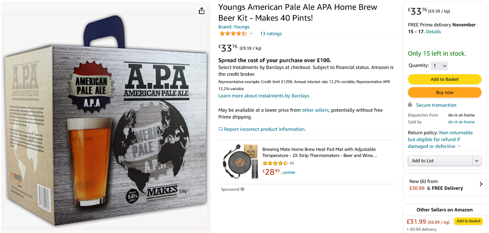Viewport: 489px width, 233px height.
Task: Click the Sponsored info icon
Action: point(242,189)
